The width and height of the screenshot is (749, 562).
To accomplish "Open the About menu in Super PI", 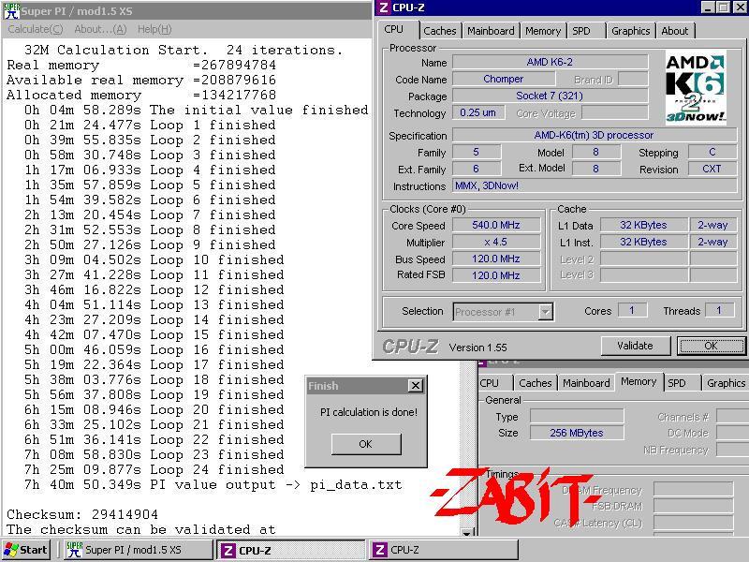I will 100,29.
